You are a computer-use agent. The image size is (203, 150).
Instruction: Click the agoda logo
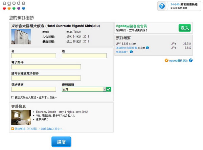click(x=14, y=5)
